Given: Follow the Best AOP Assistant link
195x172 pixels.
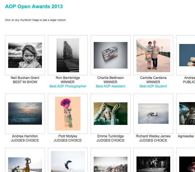Looking at the screenshot, I should (x=111, y=86).
